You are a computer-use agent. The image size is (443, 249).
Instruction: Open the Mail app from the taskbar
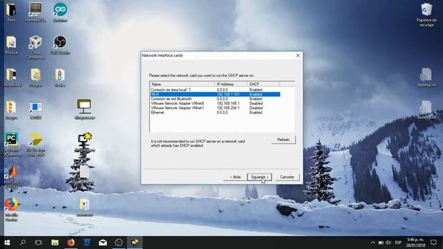pyautogui.click(x=103, y=242)
